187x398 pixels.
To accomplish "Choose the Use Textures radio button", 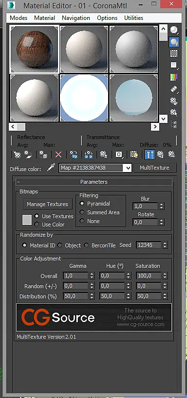I will (37, 216).
